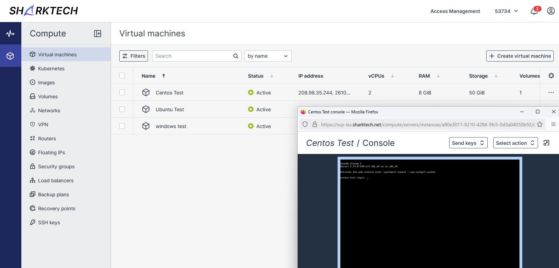
Task: Bookmark the page with star icon
Action: (540, 125)
